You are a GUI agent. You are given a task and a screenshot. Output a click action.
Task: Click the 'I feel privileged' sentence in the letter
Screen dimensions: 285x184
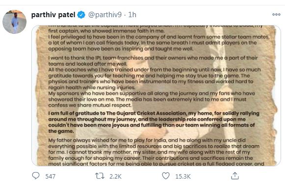click(x=158, y=43)
